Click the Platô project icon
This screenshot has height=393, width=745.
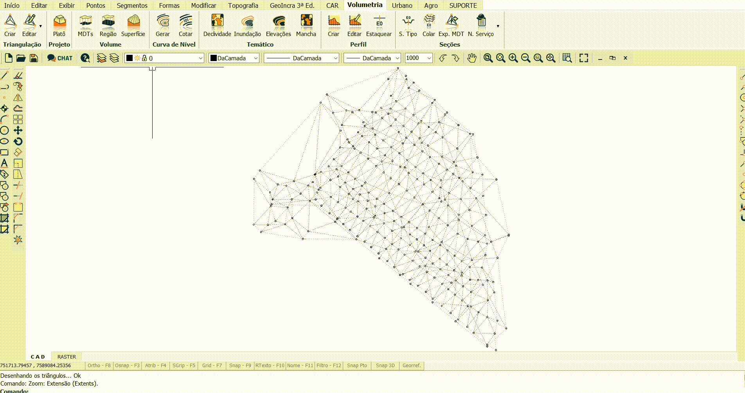coord(59,25)
